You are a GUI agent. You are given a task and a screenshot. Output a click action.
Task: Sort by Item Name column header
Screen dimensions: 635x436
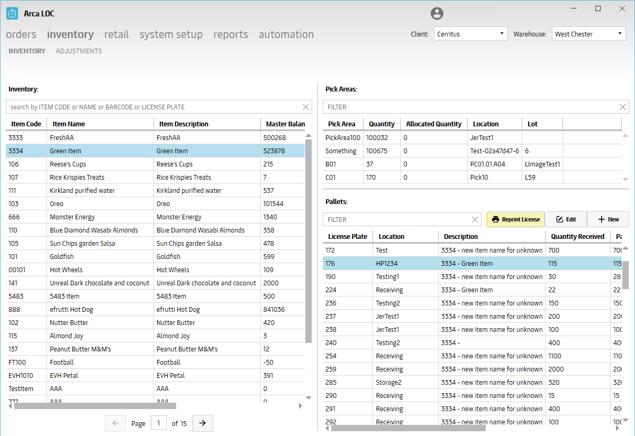(100, 124)
